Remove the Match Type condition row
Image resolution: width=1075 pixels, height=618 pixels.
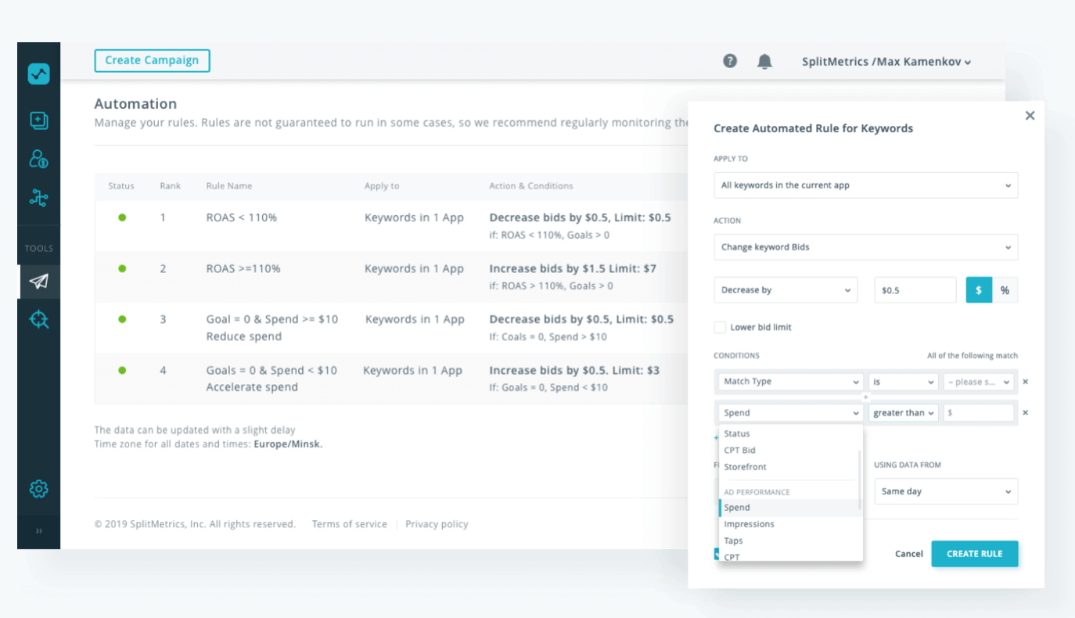pos(1026,382)
